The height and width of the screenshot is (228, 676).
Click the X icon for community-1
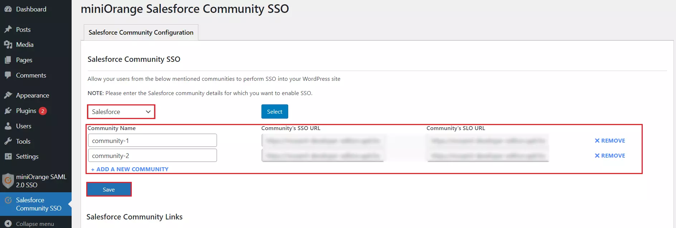[597, 141]
